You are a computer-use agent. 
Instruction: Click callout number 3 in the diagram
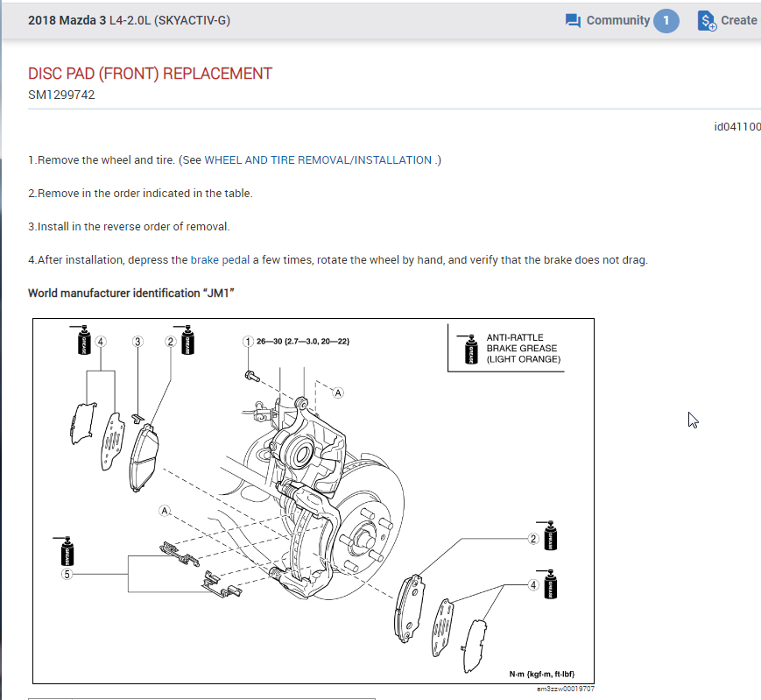point(137,341)
